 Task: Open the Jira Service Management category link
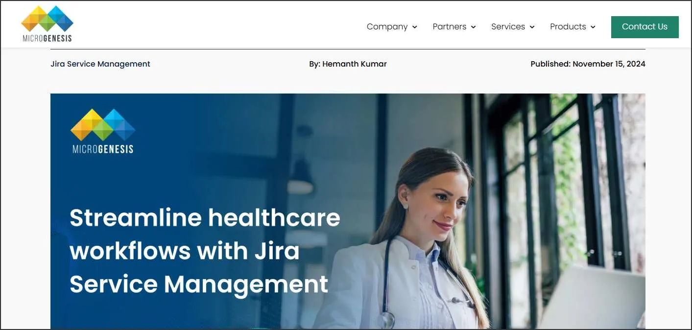[x=100, y=64]
